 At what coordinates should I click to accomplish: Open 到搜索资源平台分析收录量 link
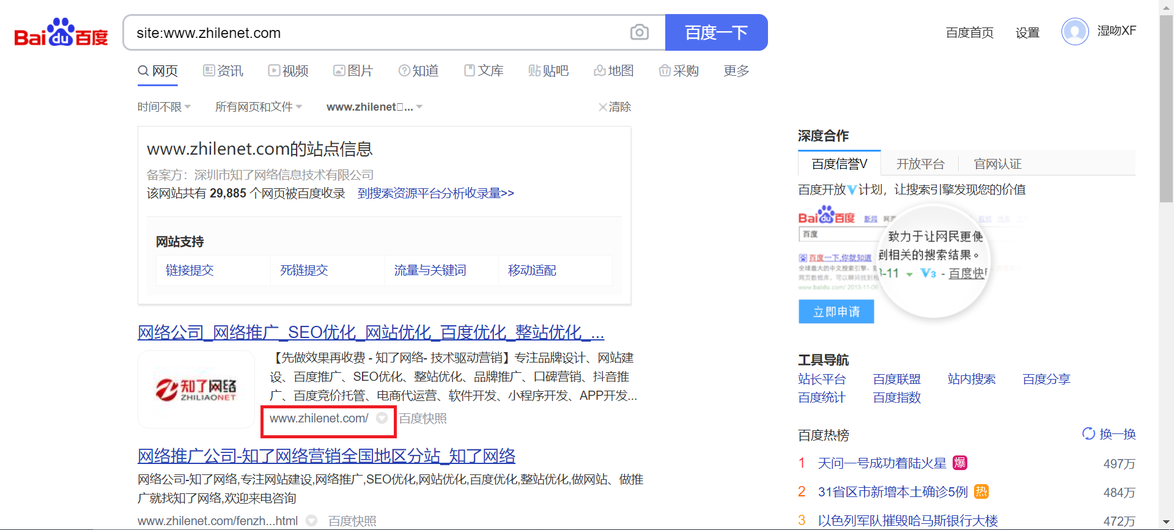pos(436,193)
